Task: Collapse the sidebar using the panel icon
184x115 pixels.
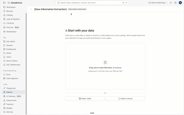Action: pyautogui.click(x=4, y=3)
